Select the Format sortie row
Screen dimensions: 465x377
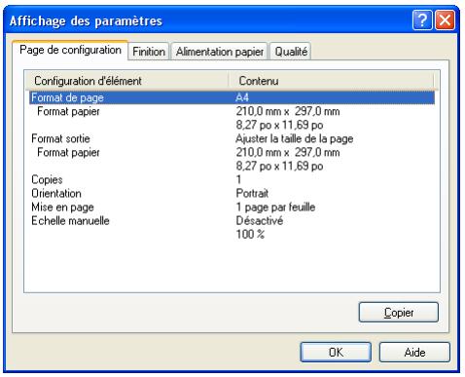232,138
